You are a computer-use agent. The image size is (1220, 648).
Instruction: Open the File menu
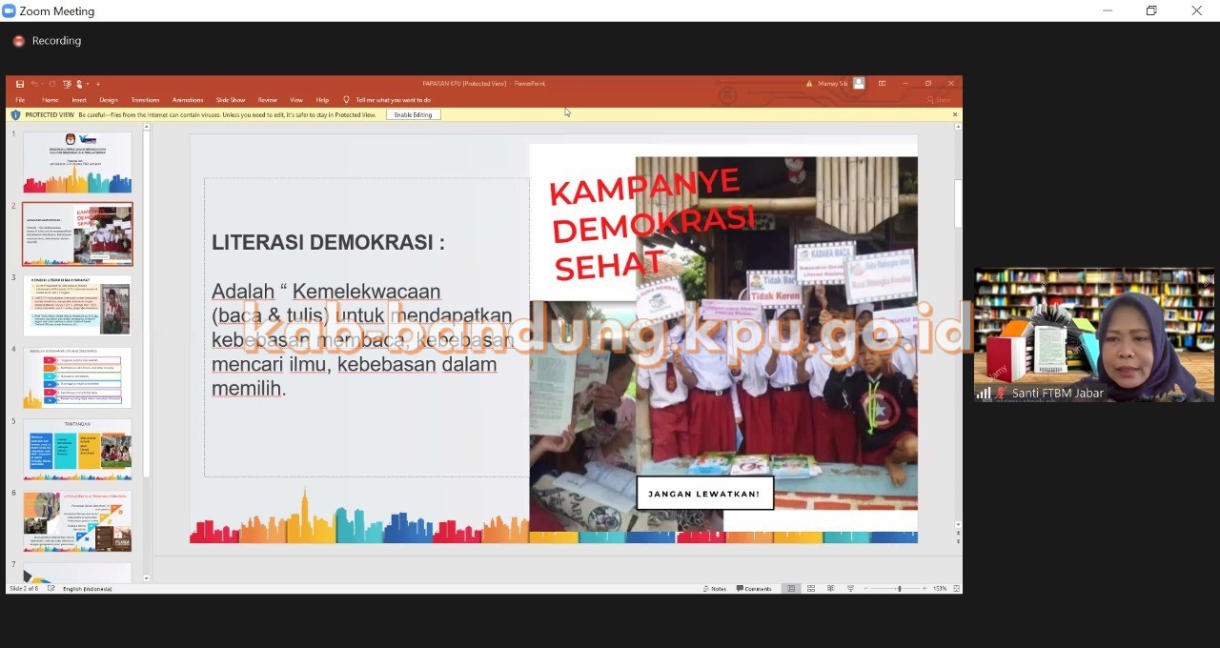(x=20, y=100)
